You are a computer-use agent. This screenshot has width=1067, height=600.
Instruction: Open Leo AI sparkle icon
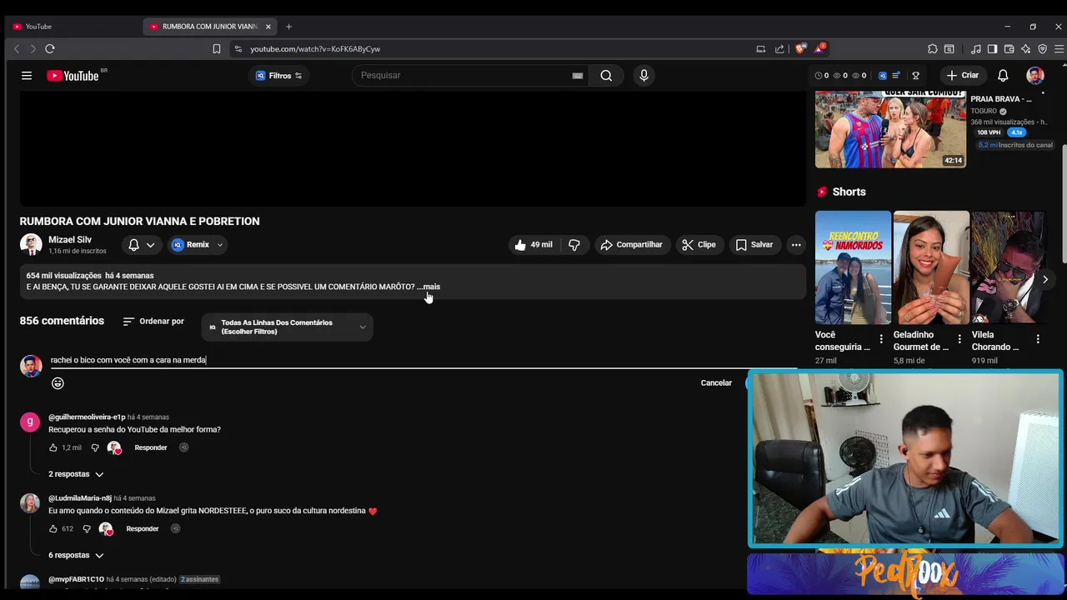coord(1025,49)
